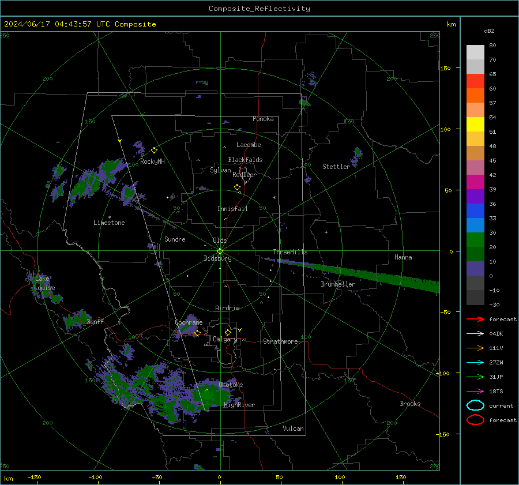The height and width of the screenshot is (485, 519).
Task: Click the orange 111V arrow icon
Action: pos(475,348)
